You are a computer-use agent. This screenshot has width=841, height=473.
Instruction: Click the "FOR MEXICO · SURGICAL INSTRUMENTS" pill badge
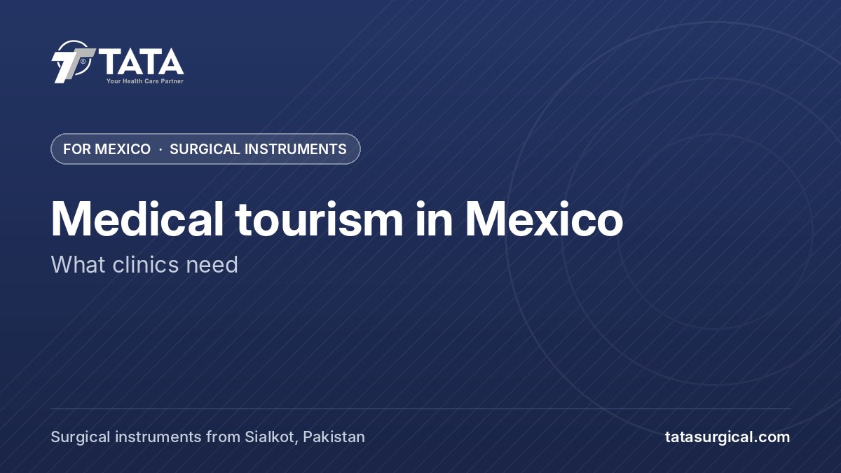pyautogui.click(x=205, y=149)
